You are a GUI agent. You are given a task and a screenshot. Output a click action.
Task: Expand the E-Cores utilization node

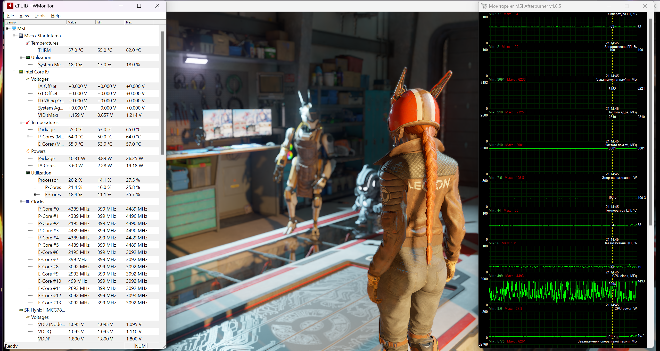coord(35,194)
